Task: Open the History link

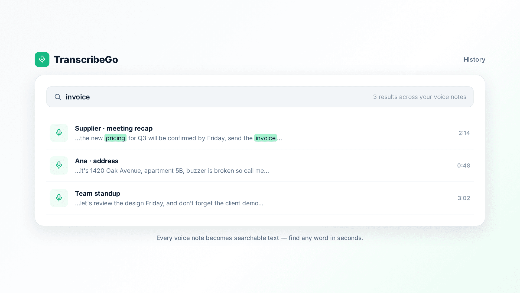Action: click(474, 59)
